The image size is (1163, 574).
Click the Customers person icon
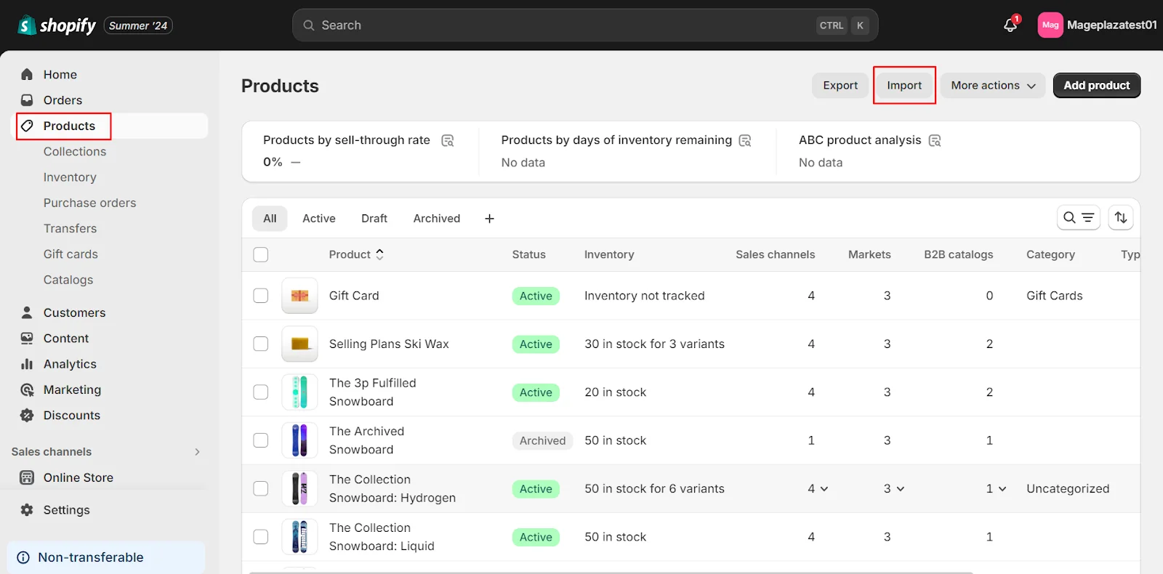(x=27, y=312)
